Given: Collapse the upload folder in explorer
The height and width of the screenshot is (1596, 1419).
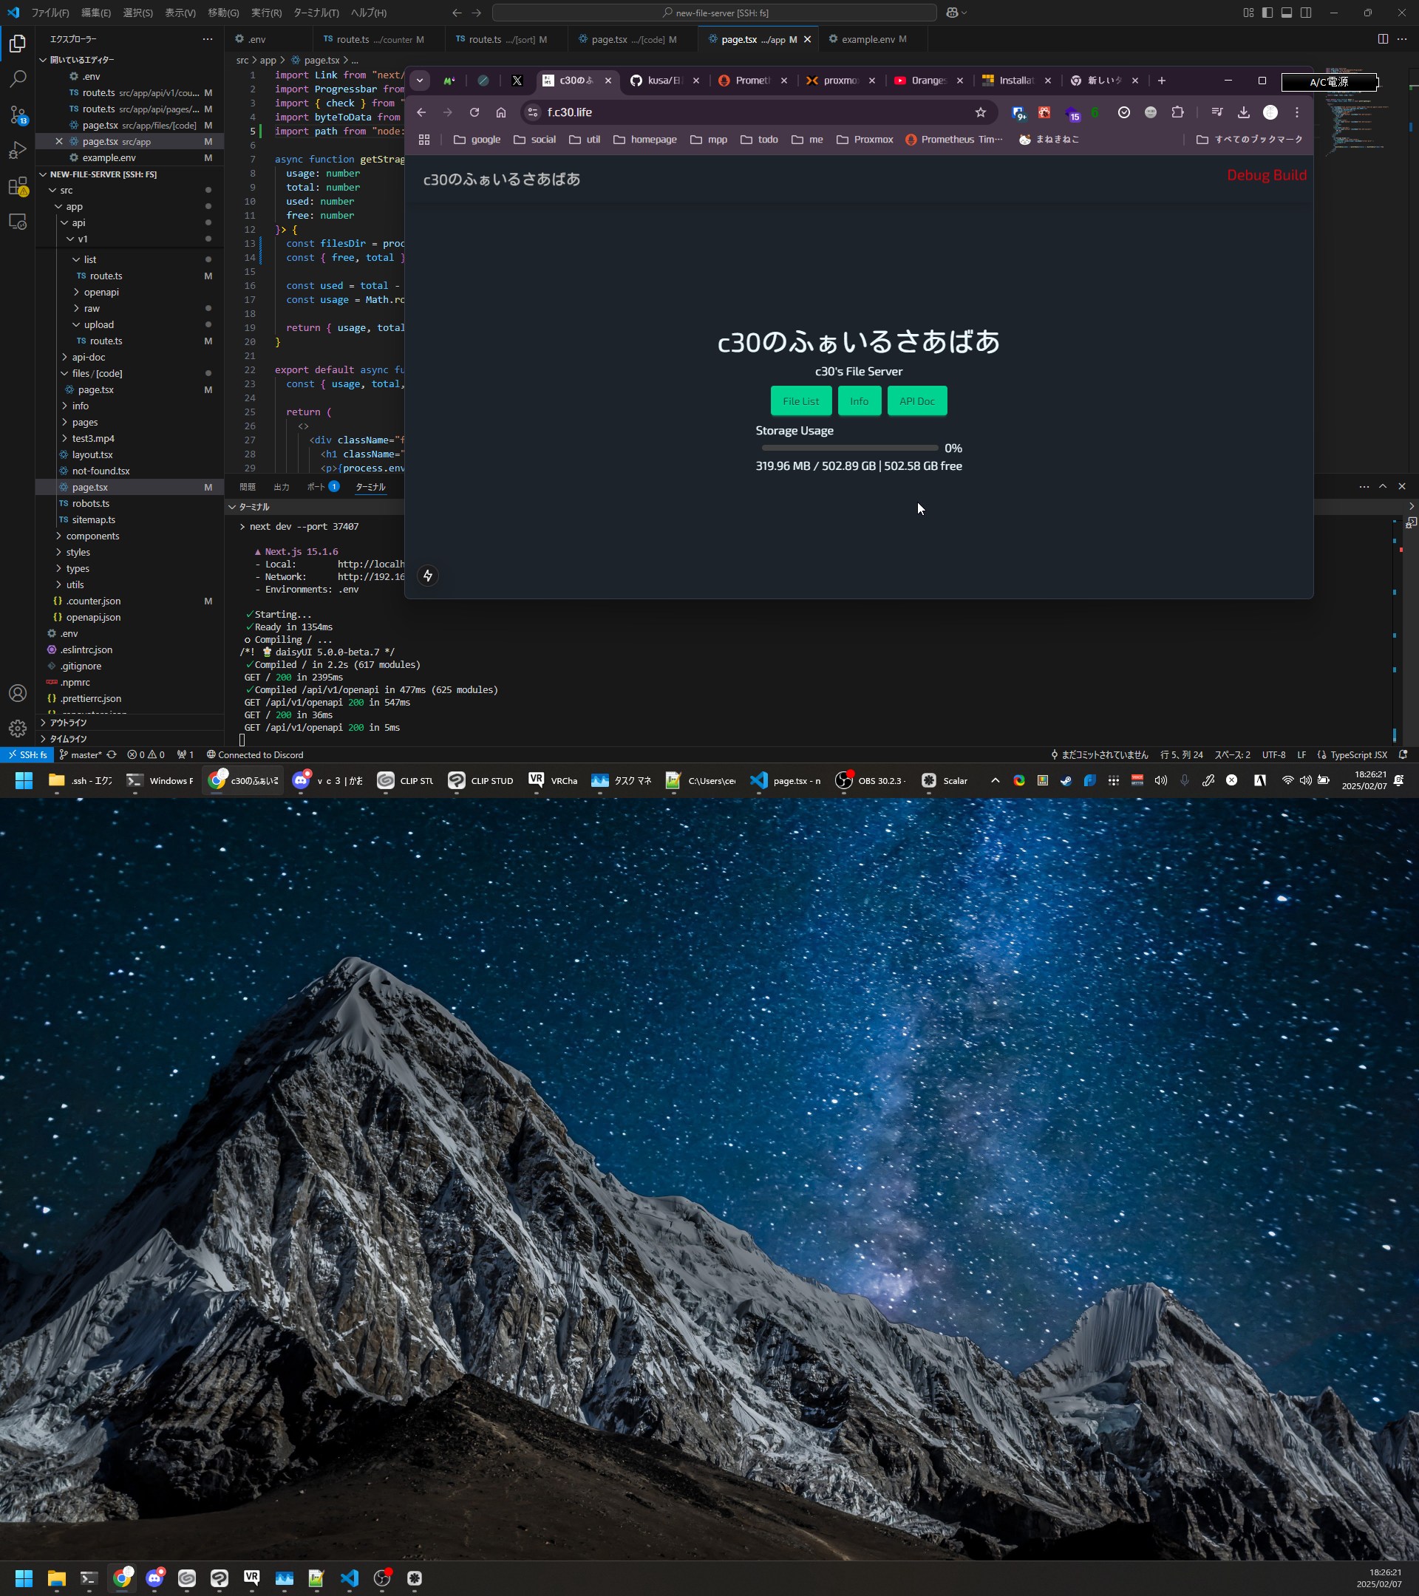Looking at the screenshot, I should click(98, 325).
